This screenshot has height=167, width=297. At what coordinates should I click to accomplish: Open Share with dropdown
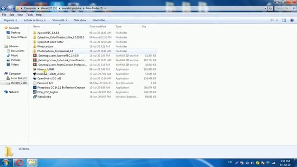pyautogui.click(x=60, y=20)
